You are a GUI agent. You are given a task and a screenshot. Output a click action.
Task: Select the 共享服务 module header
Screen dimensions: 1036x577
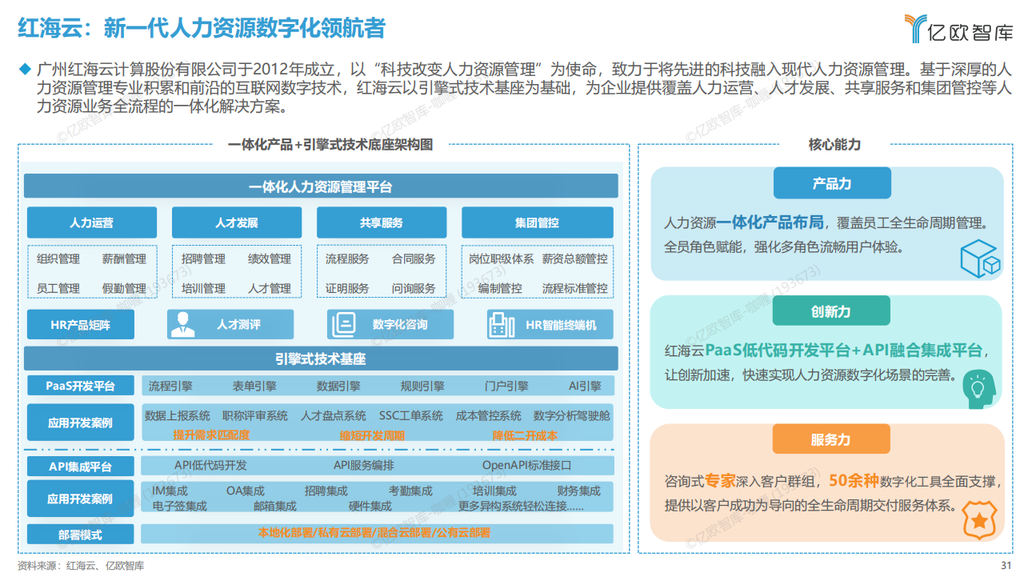[382, 222]
